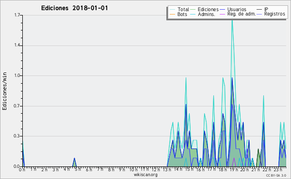This screenshot has height=179, width=291.
Task: Click the '22 h' x-axis label
Action: (x=267, y=169)
